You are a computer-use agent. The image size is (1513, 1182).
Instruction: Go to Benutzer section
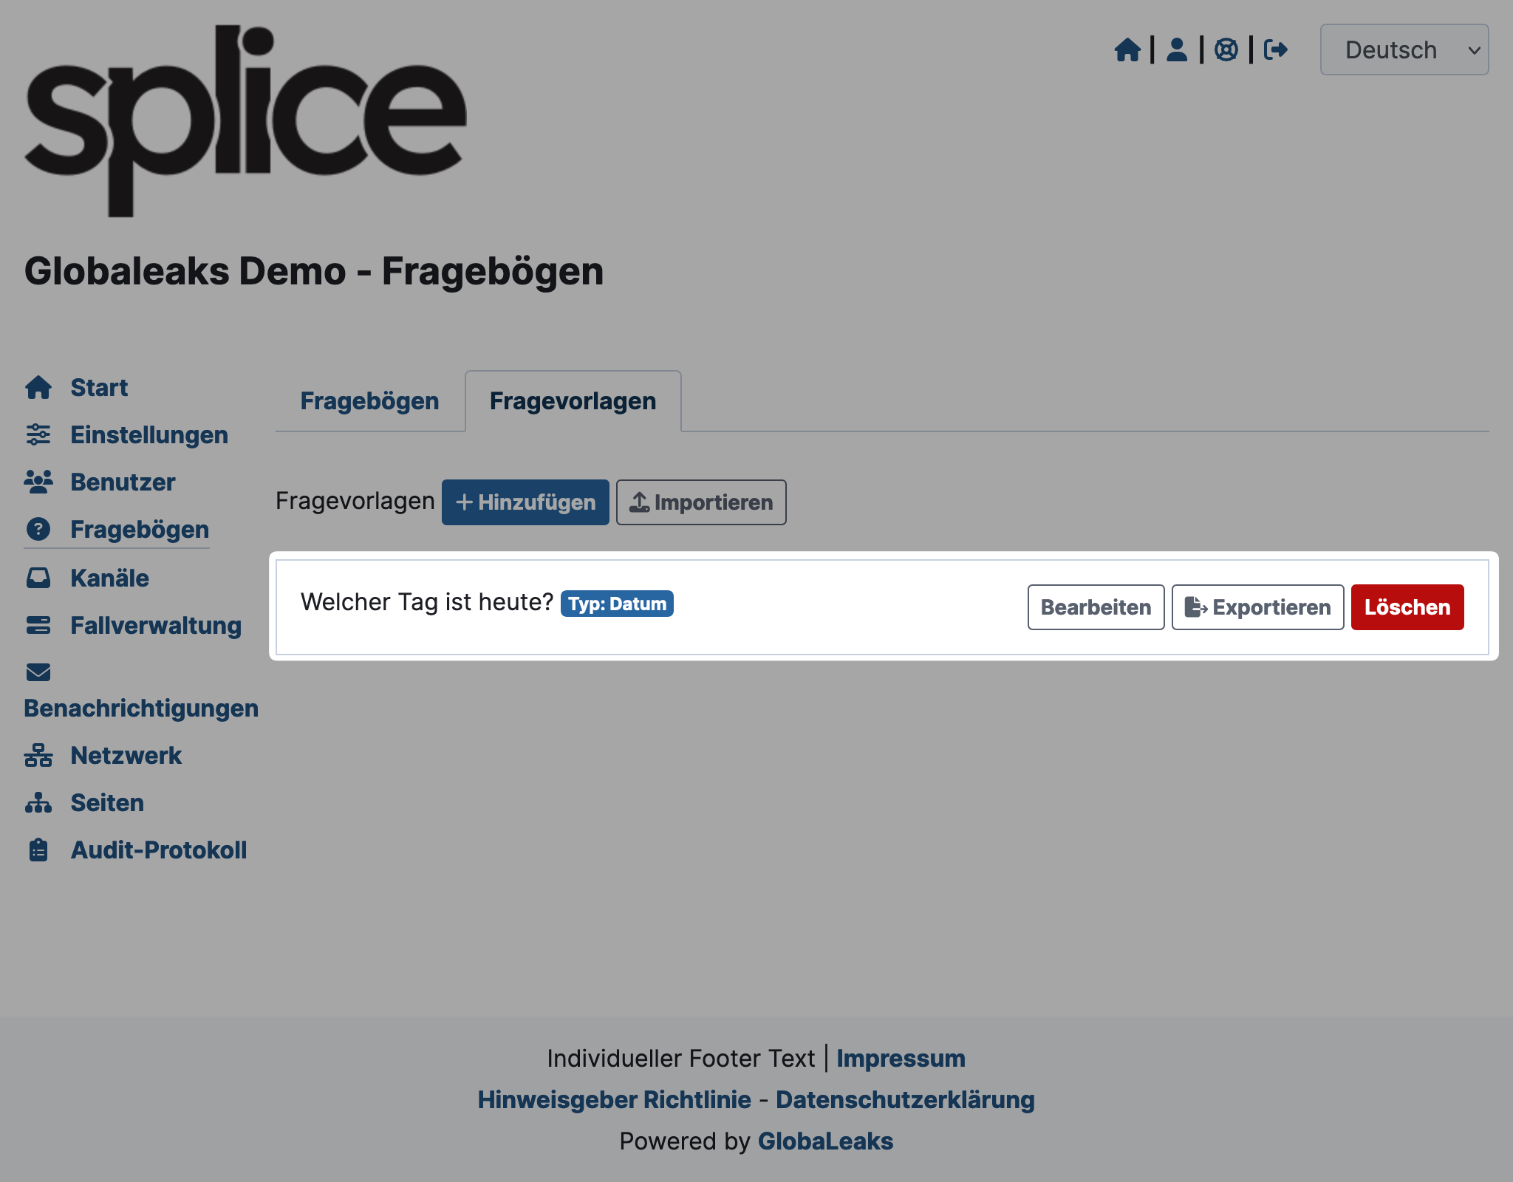pos(123,482)
